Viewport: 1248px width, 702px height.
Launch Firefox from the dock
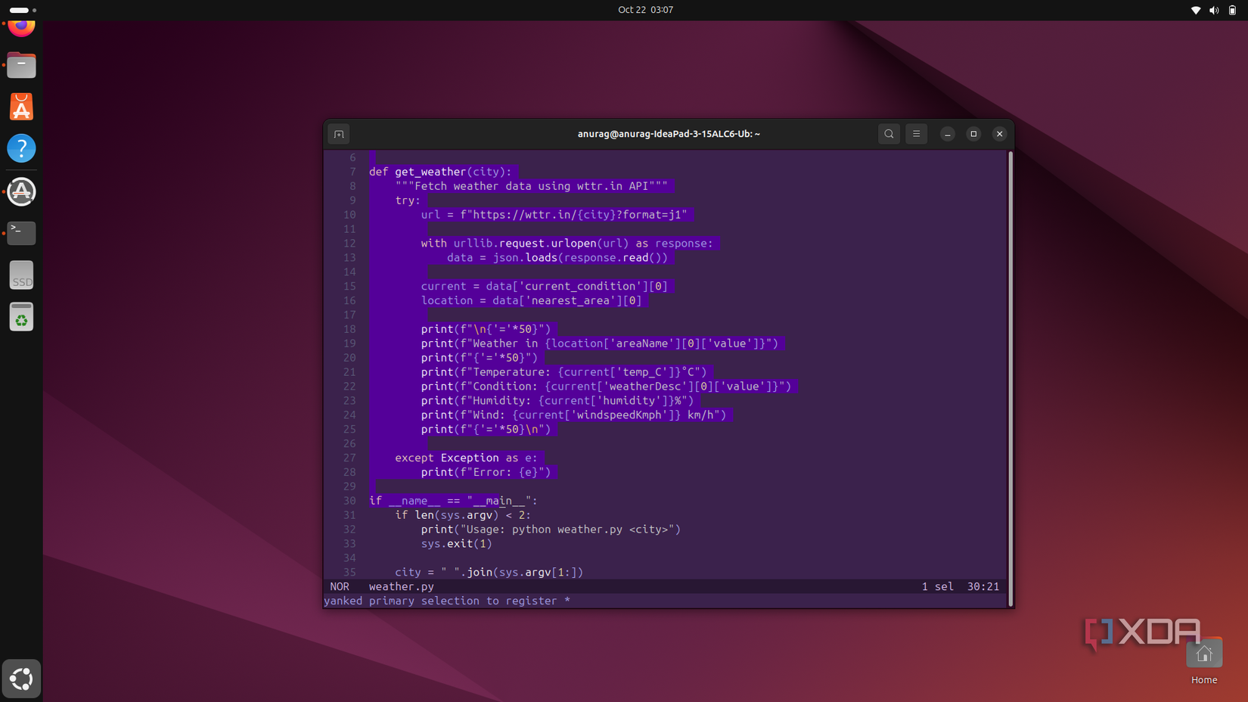pyautogui.click(x=21, y=27)
